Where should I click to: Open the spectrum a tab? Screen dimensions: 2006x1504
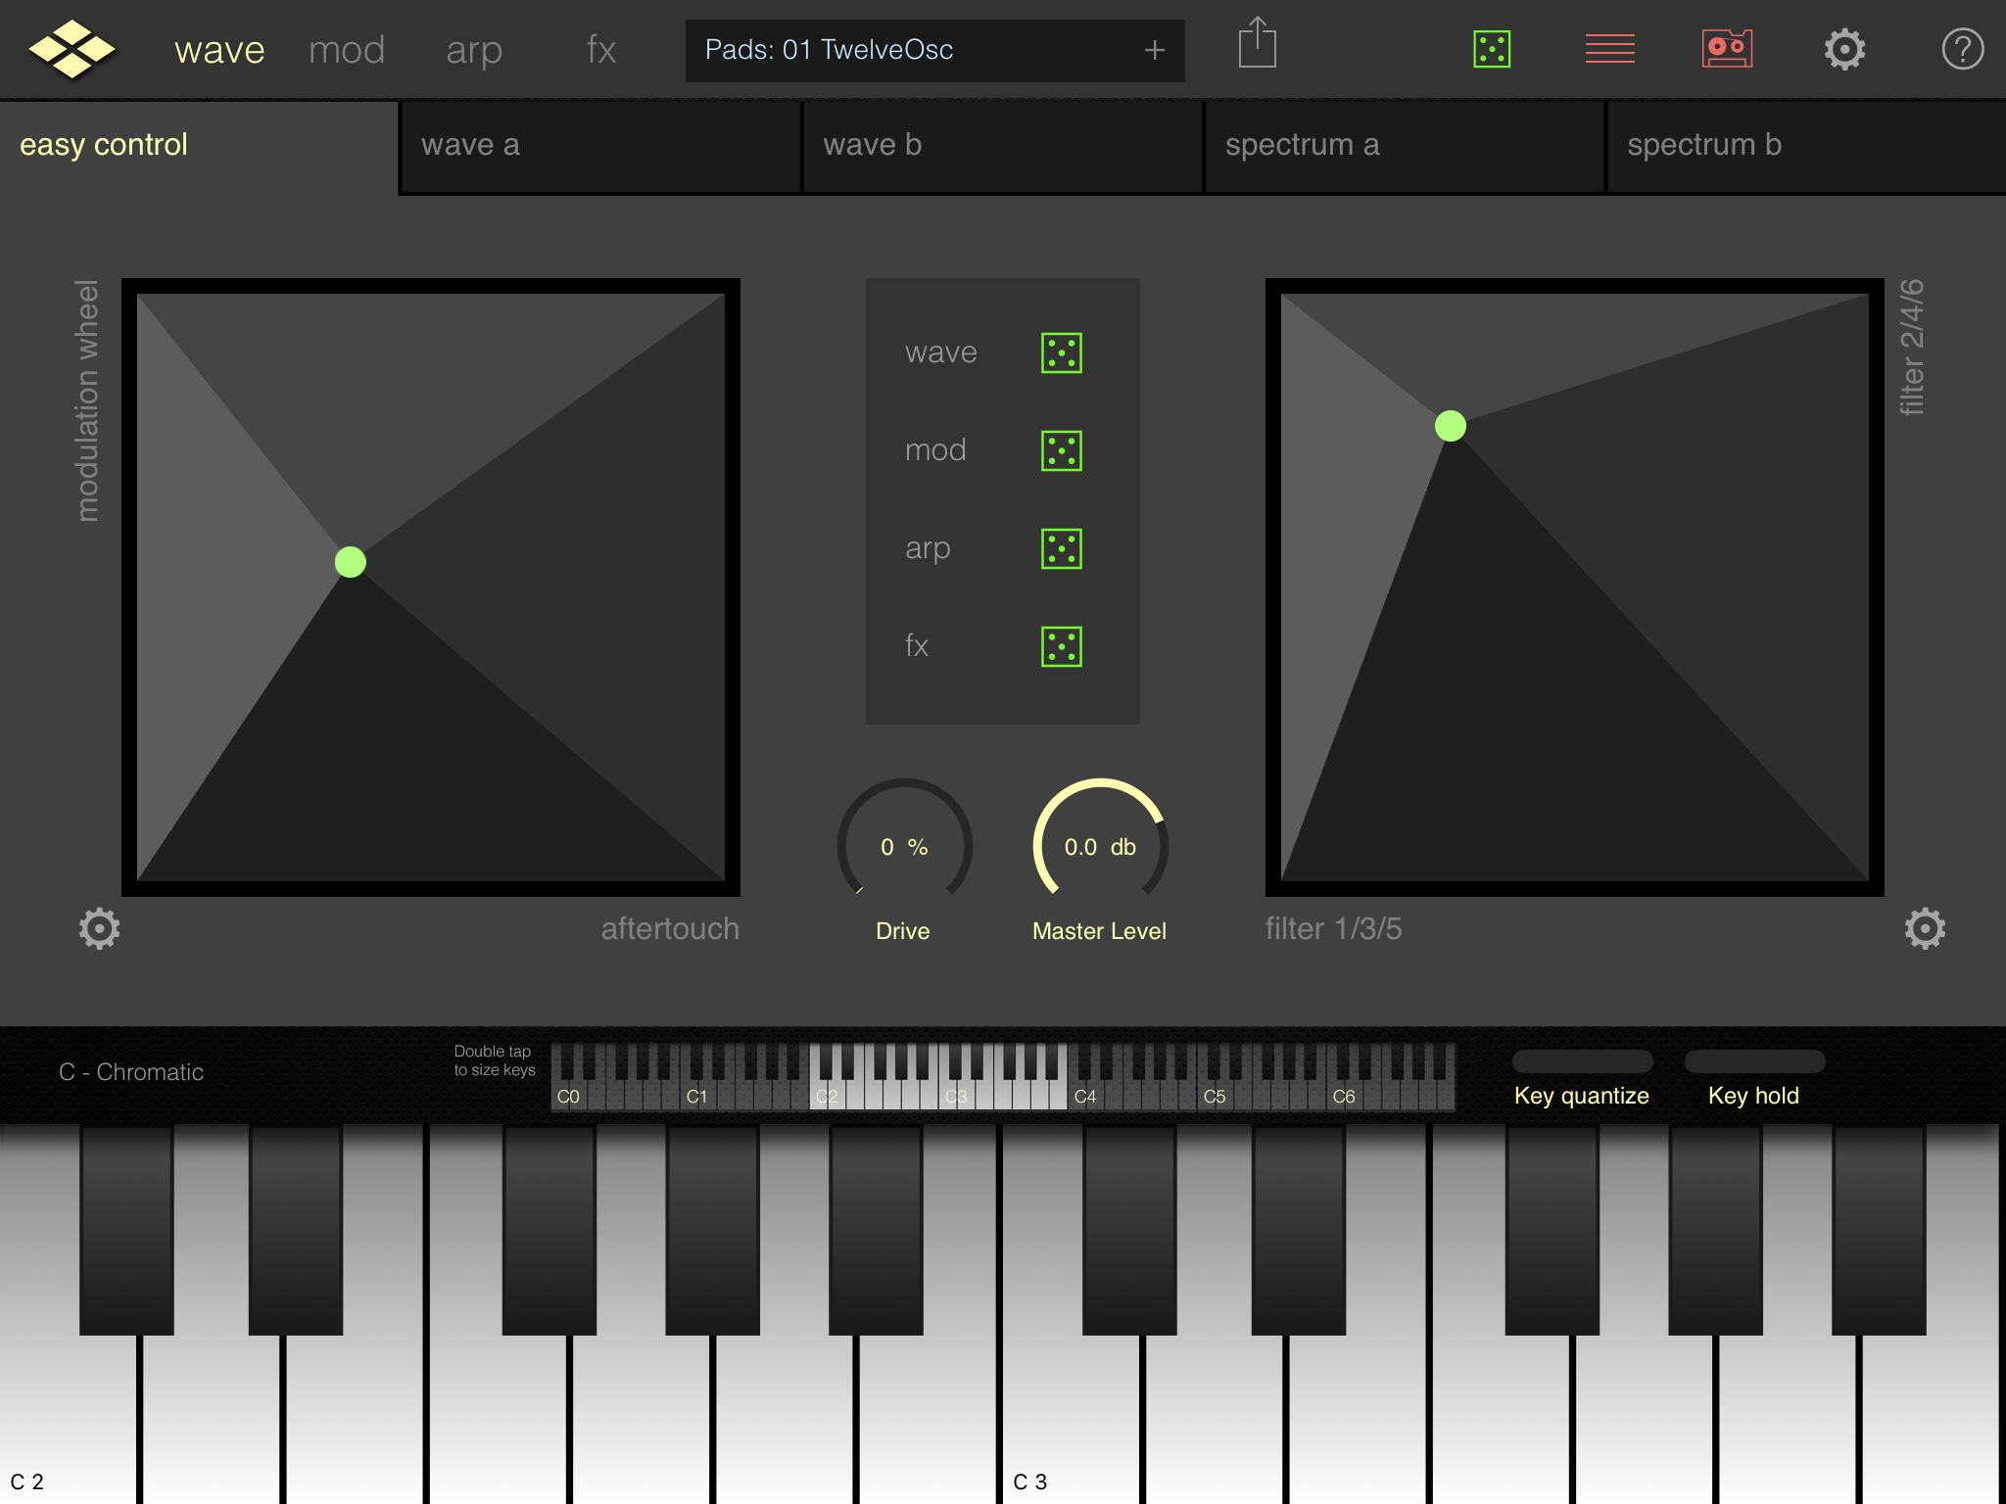[x=1405, y=146]
